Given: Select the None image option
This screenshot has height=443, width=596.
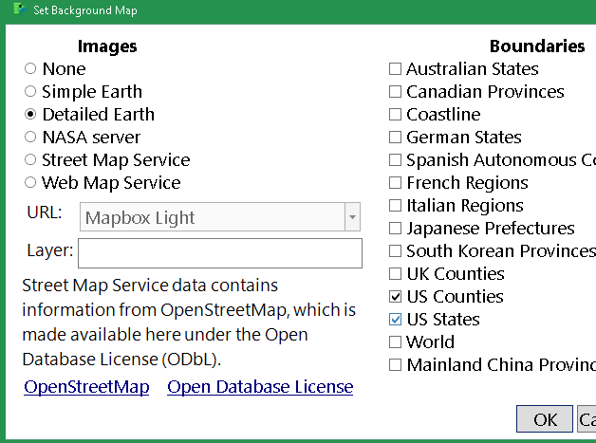Looking at the screenshot, I should (x=31, y=69).
